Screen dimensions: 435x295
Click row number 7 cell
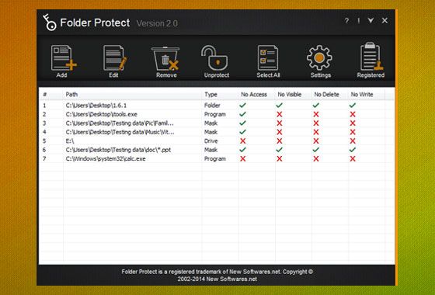44,158
